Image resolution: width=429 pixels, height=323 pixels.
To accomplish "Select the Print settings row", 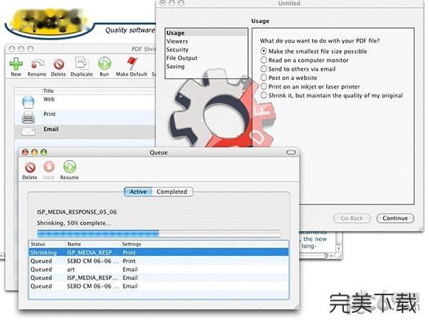I will click(85, 117).
